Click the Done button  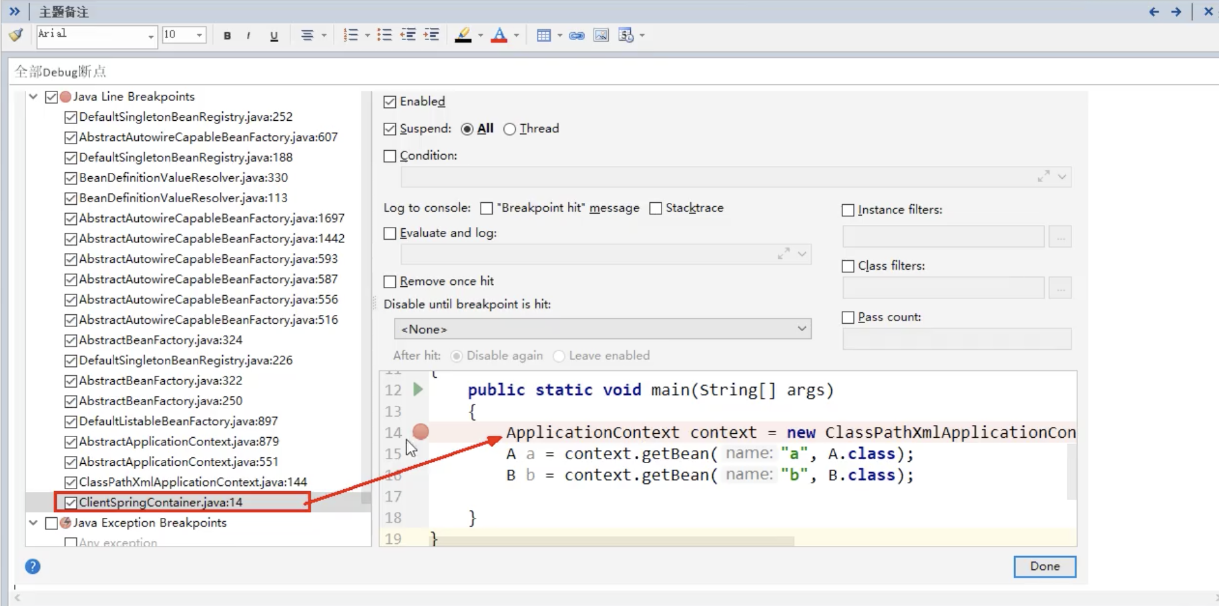(x=1045, y=567)
